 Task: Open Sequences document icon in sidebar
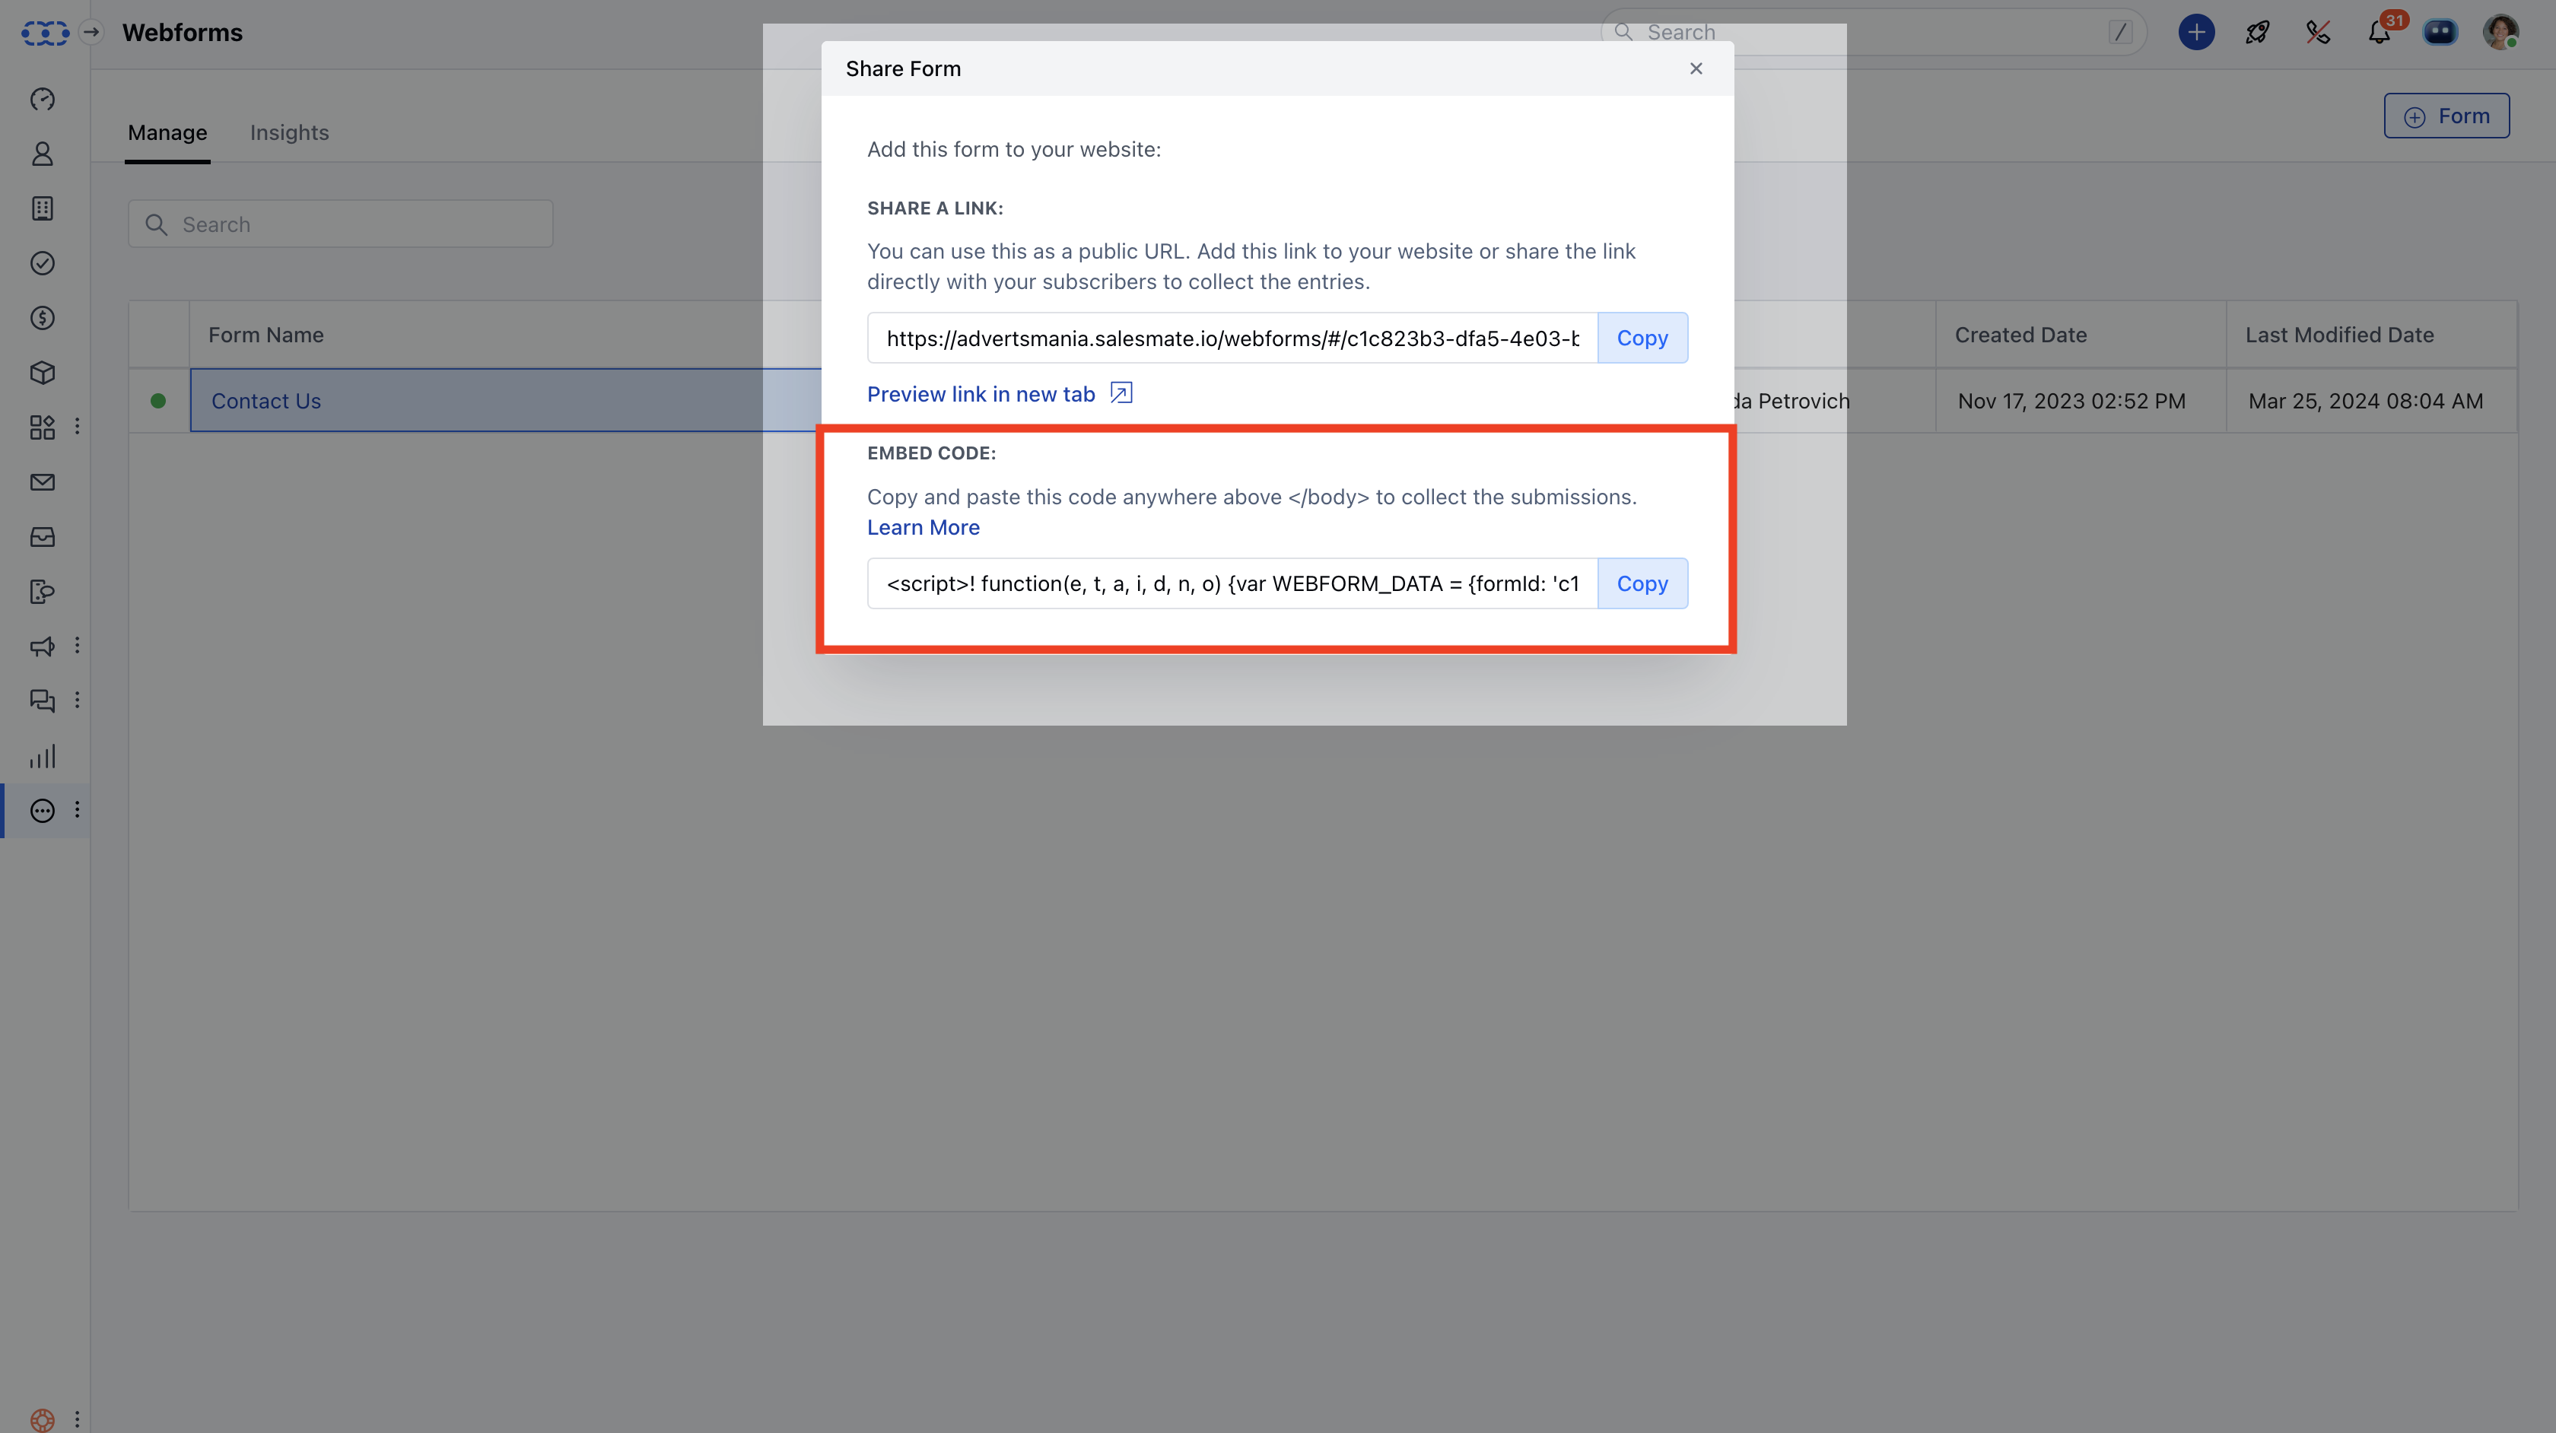pos(43,592)
